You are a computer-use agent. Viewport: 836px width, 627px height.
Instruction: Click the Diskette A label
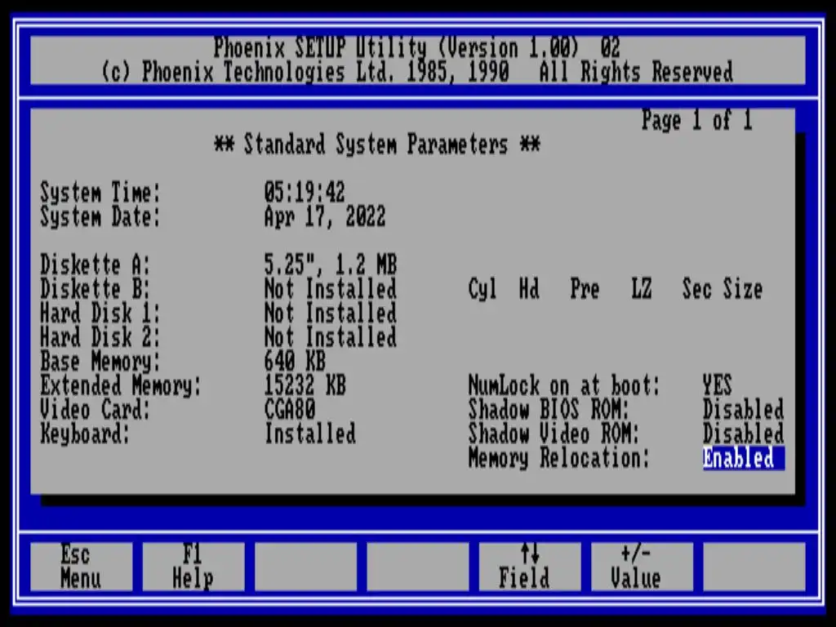coord(96,265)
